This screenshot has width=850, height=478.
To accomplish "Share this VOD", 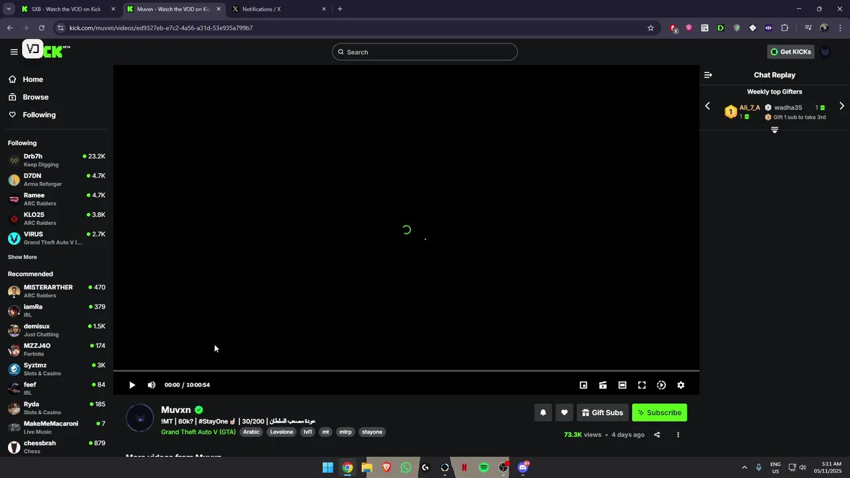I will click(657, 435).
